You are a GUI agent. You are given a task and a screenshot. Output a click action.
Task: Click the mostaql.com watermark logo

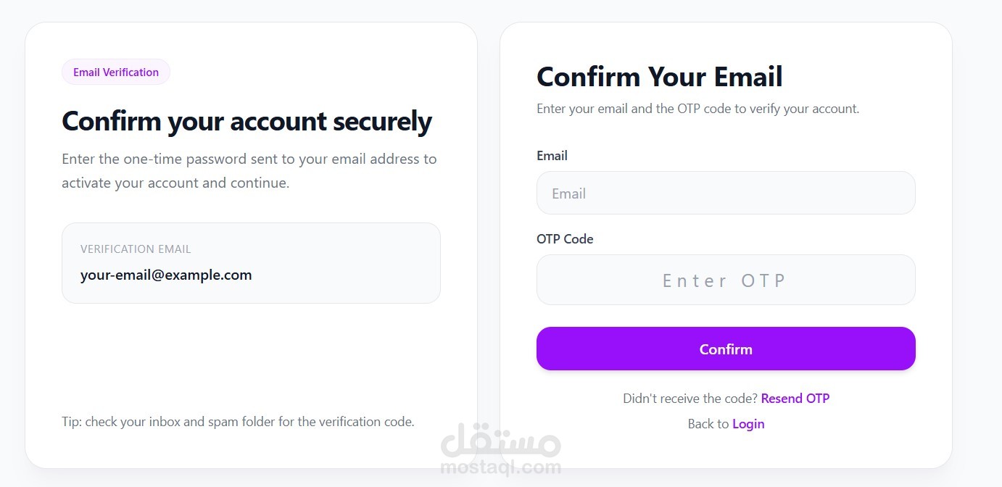tap(500, 467)
